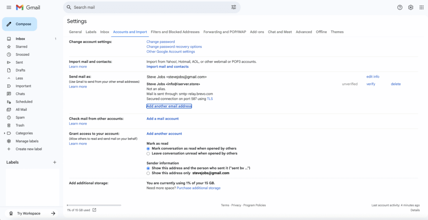Open the Google apps grid icon

[x=421, y=7]
